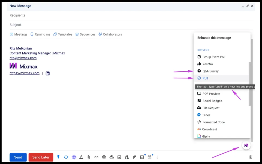Open the more options three-dot menu

(157, 157)
